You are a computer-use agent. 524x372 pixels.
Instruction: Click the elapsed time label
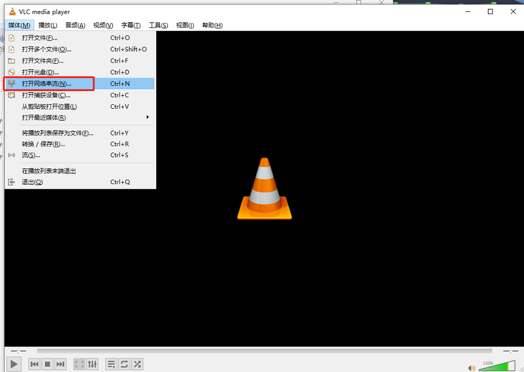[x=18, y=351]
